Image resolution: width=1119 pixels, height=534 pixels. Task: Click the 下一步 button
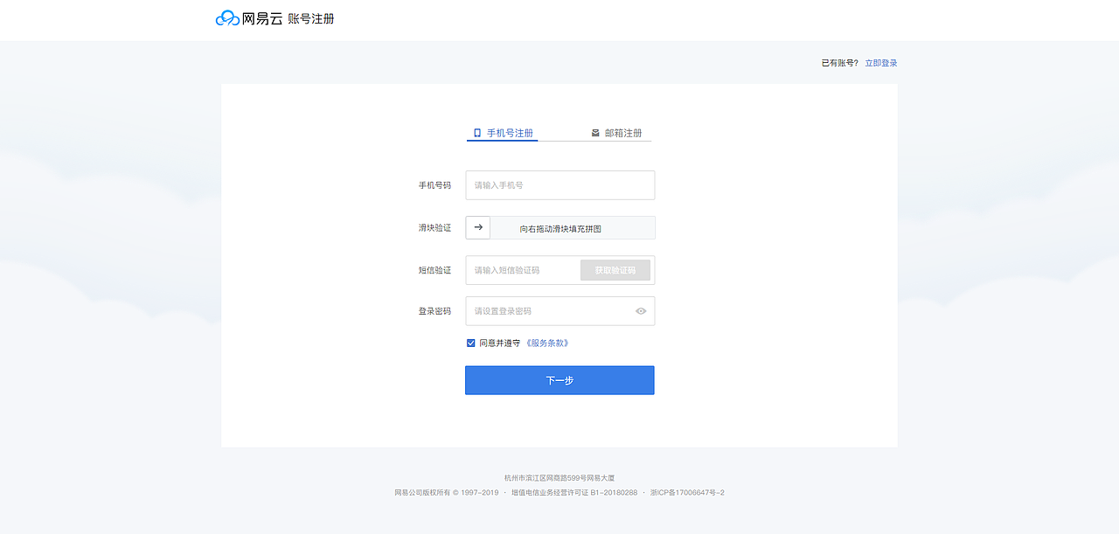click(559, 380)
